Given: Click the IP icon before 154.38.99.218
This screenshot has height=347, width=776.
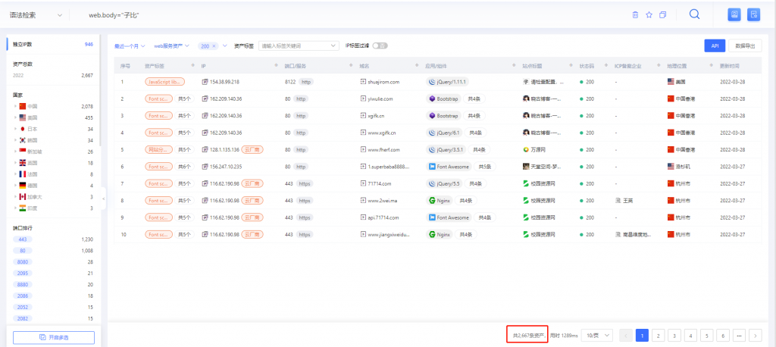Looking at the screenshot, I should (x=205, y=82).
